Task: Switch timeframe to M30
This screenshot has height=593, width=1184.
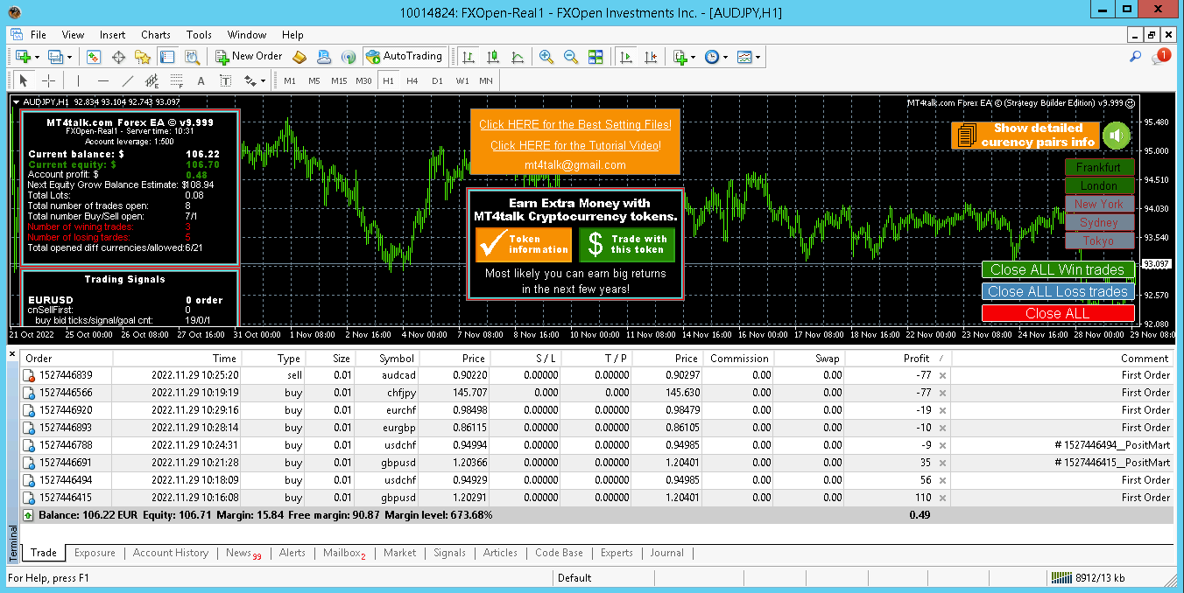Action: click(x=364, y=80)
